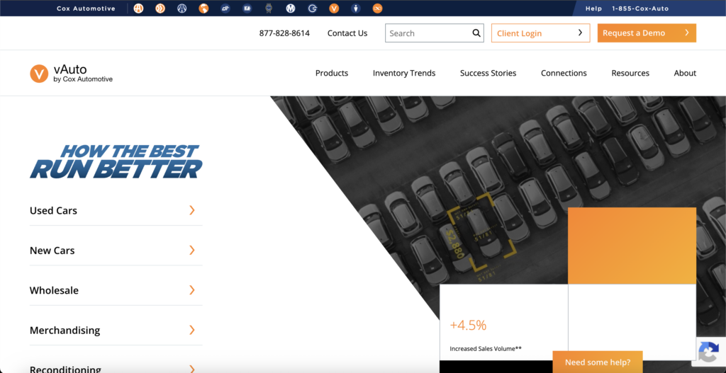Click the Cox Automotive link in top bar

coord(86,8)
